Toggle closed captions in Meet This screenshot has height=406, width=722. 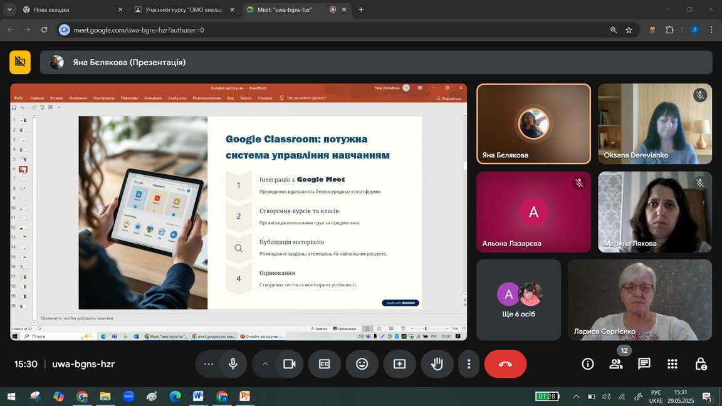point(325,363)
